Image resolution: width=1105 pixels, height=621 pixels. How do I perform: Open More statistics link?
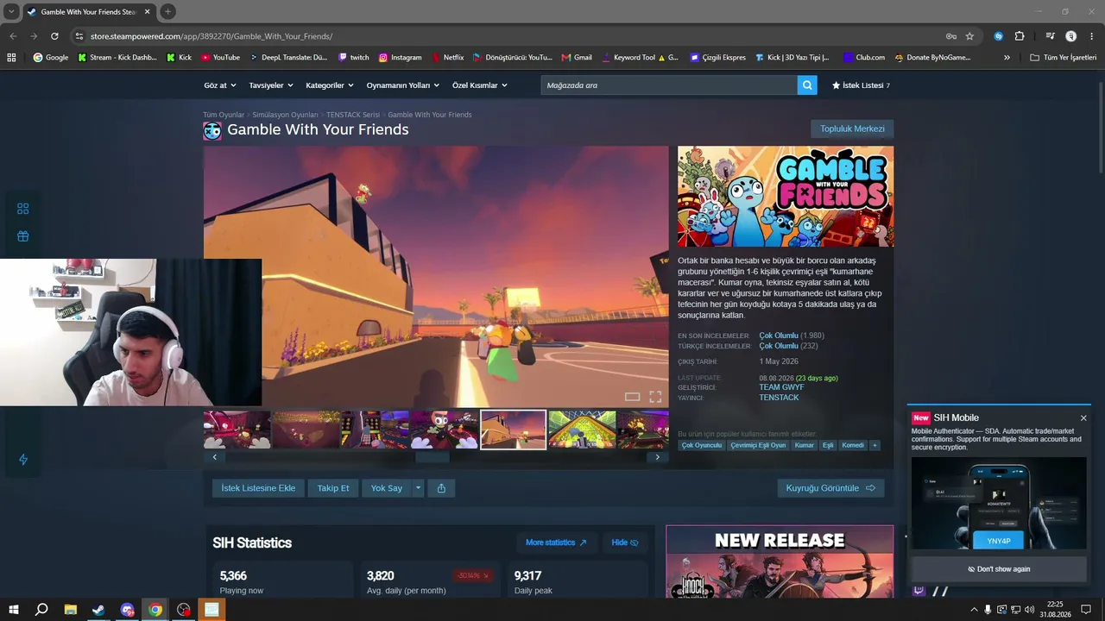click(x=556, y=543)
